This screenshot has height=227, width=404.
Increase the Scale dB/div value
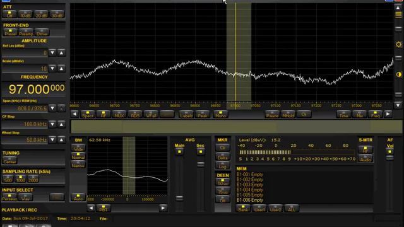click(x=61, y=69)
